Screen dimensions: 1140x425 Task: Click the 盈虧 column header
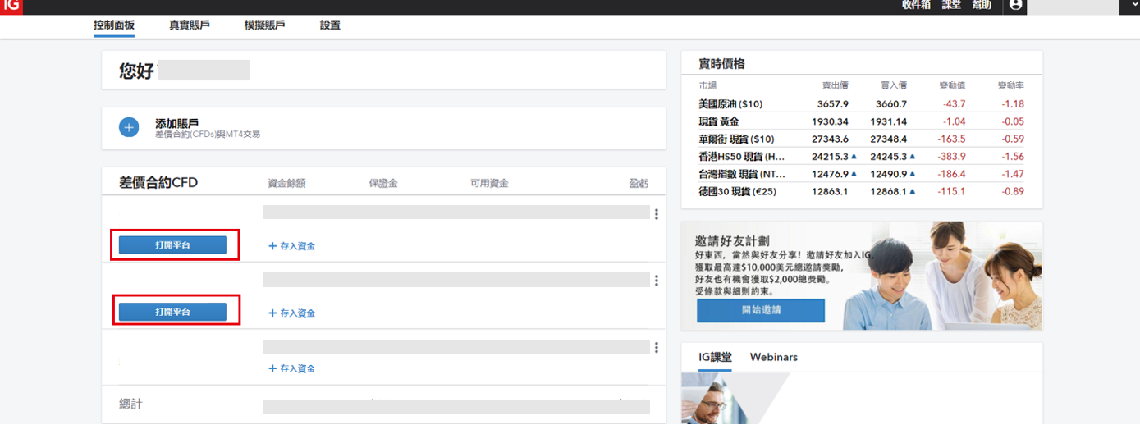pyautogui.click(x=639, y=183)
